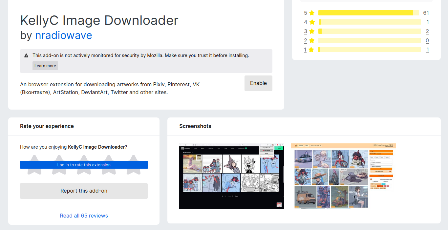Open Read all 65 reviews link
The width and height of the screenshot is (448, 230).
[84, 216]
